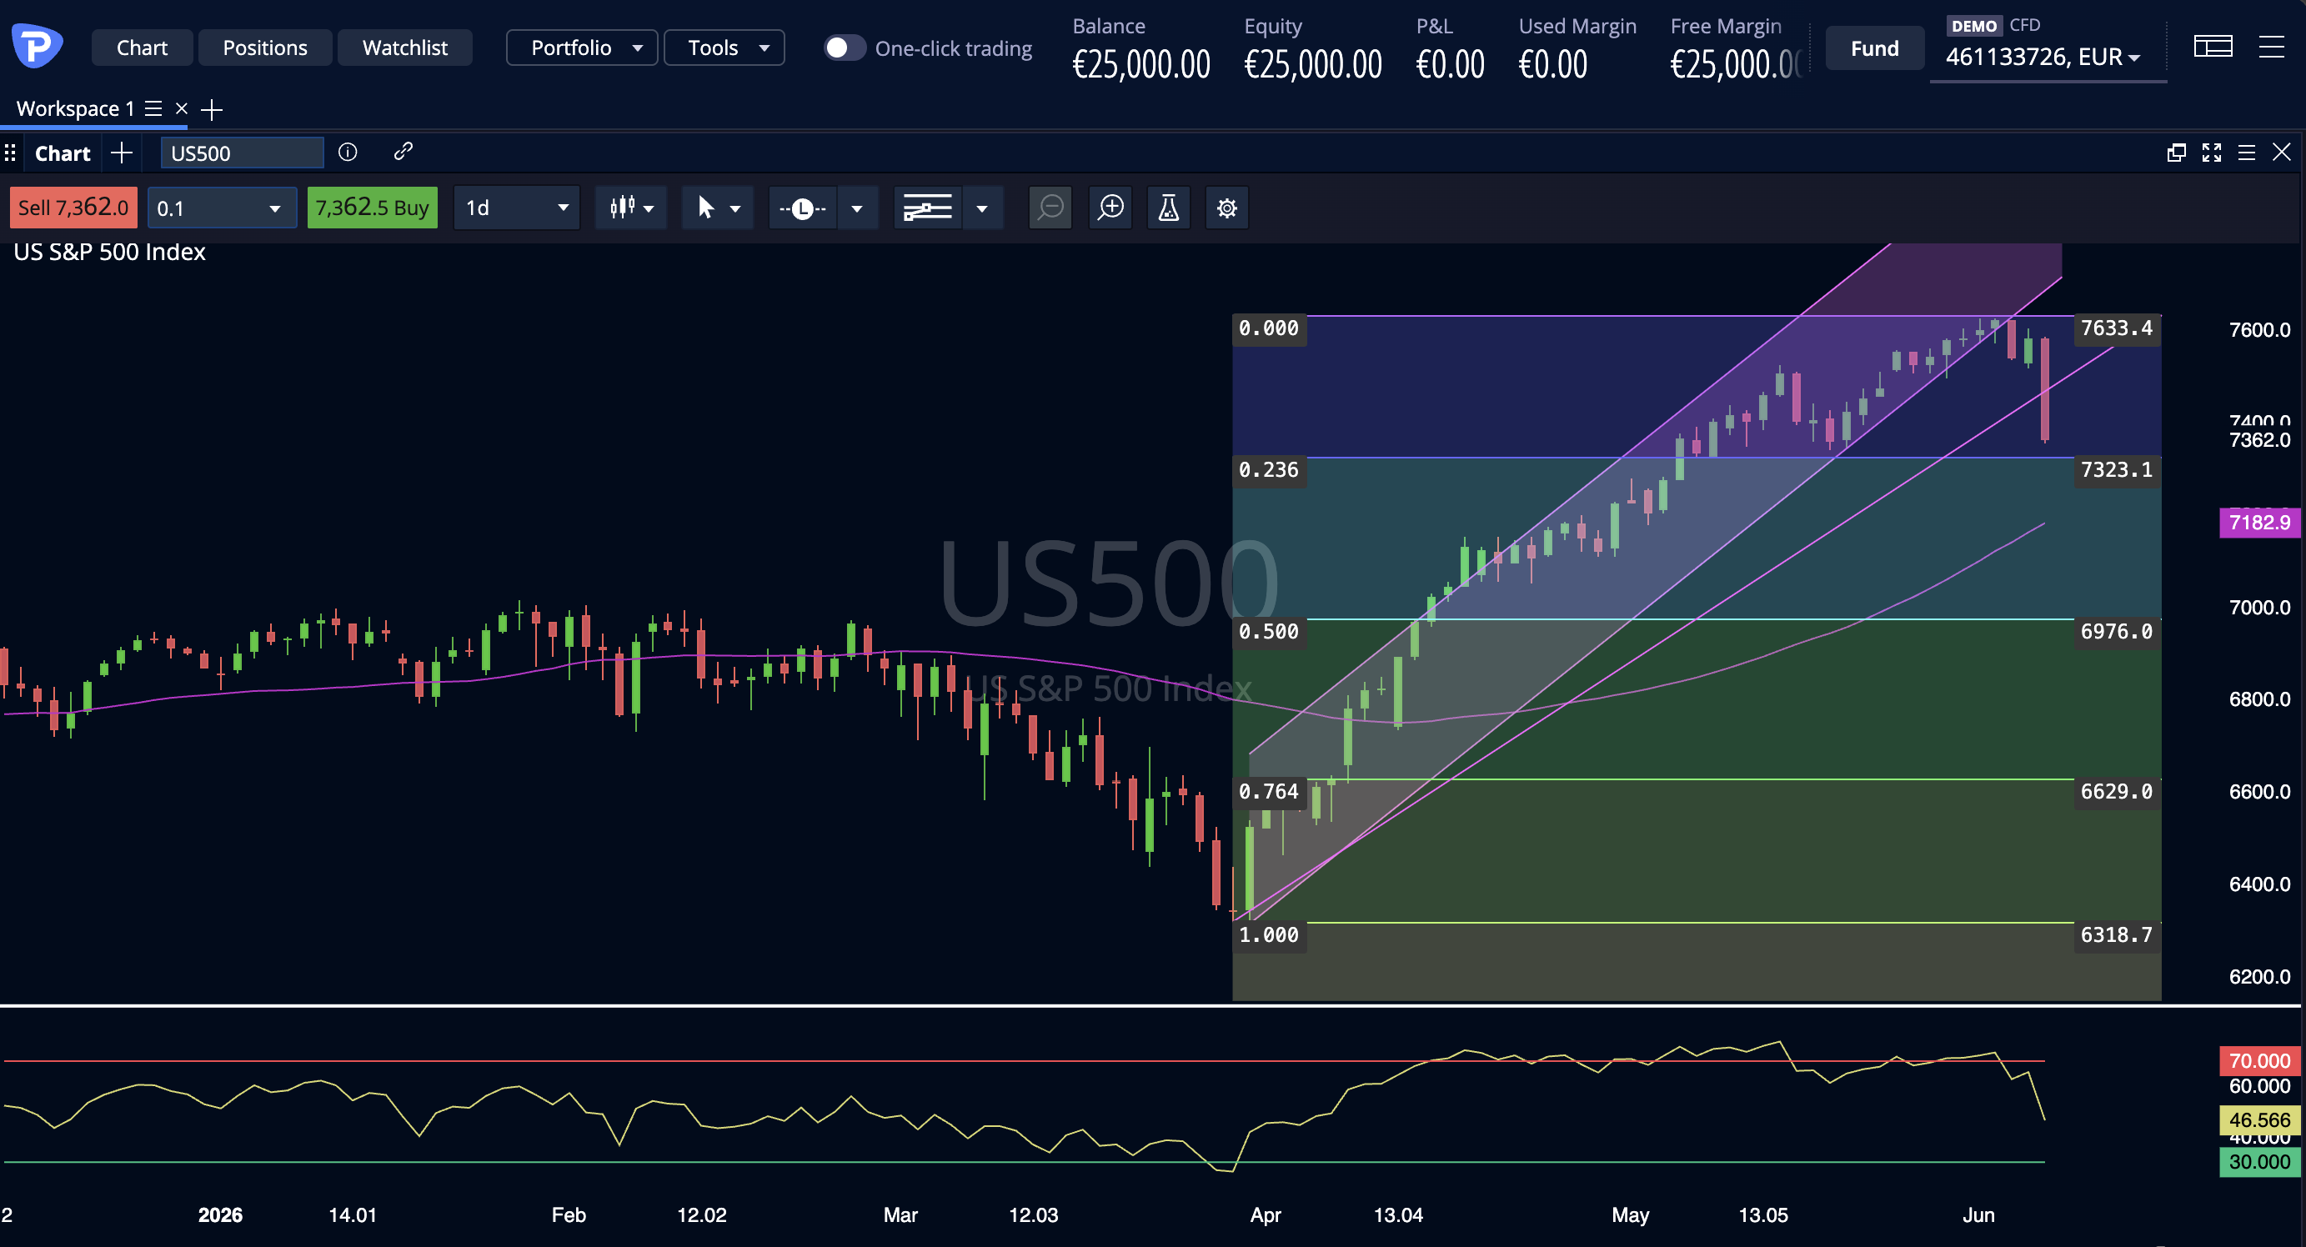Open the Chart view button
The image size is (2306, 1247).
(142, 48)
